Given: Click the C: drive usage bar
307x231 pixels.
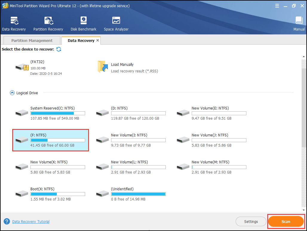Looking at the screenshot, I should [x=58, y=113].
